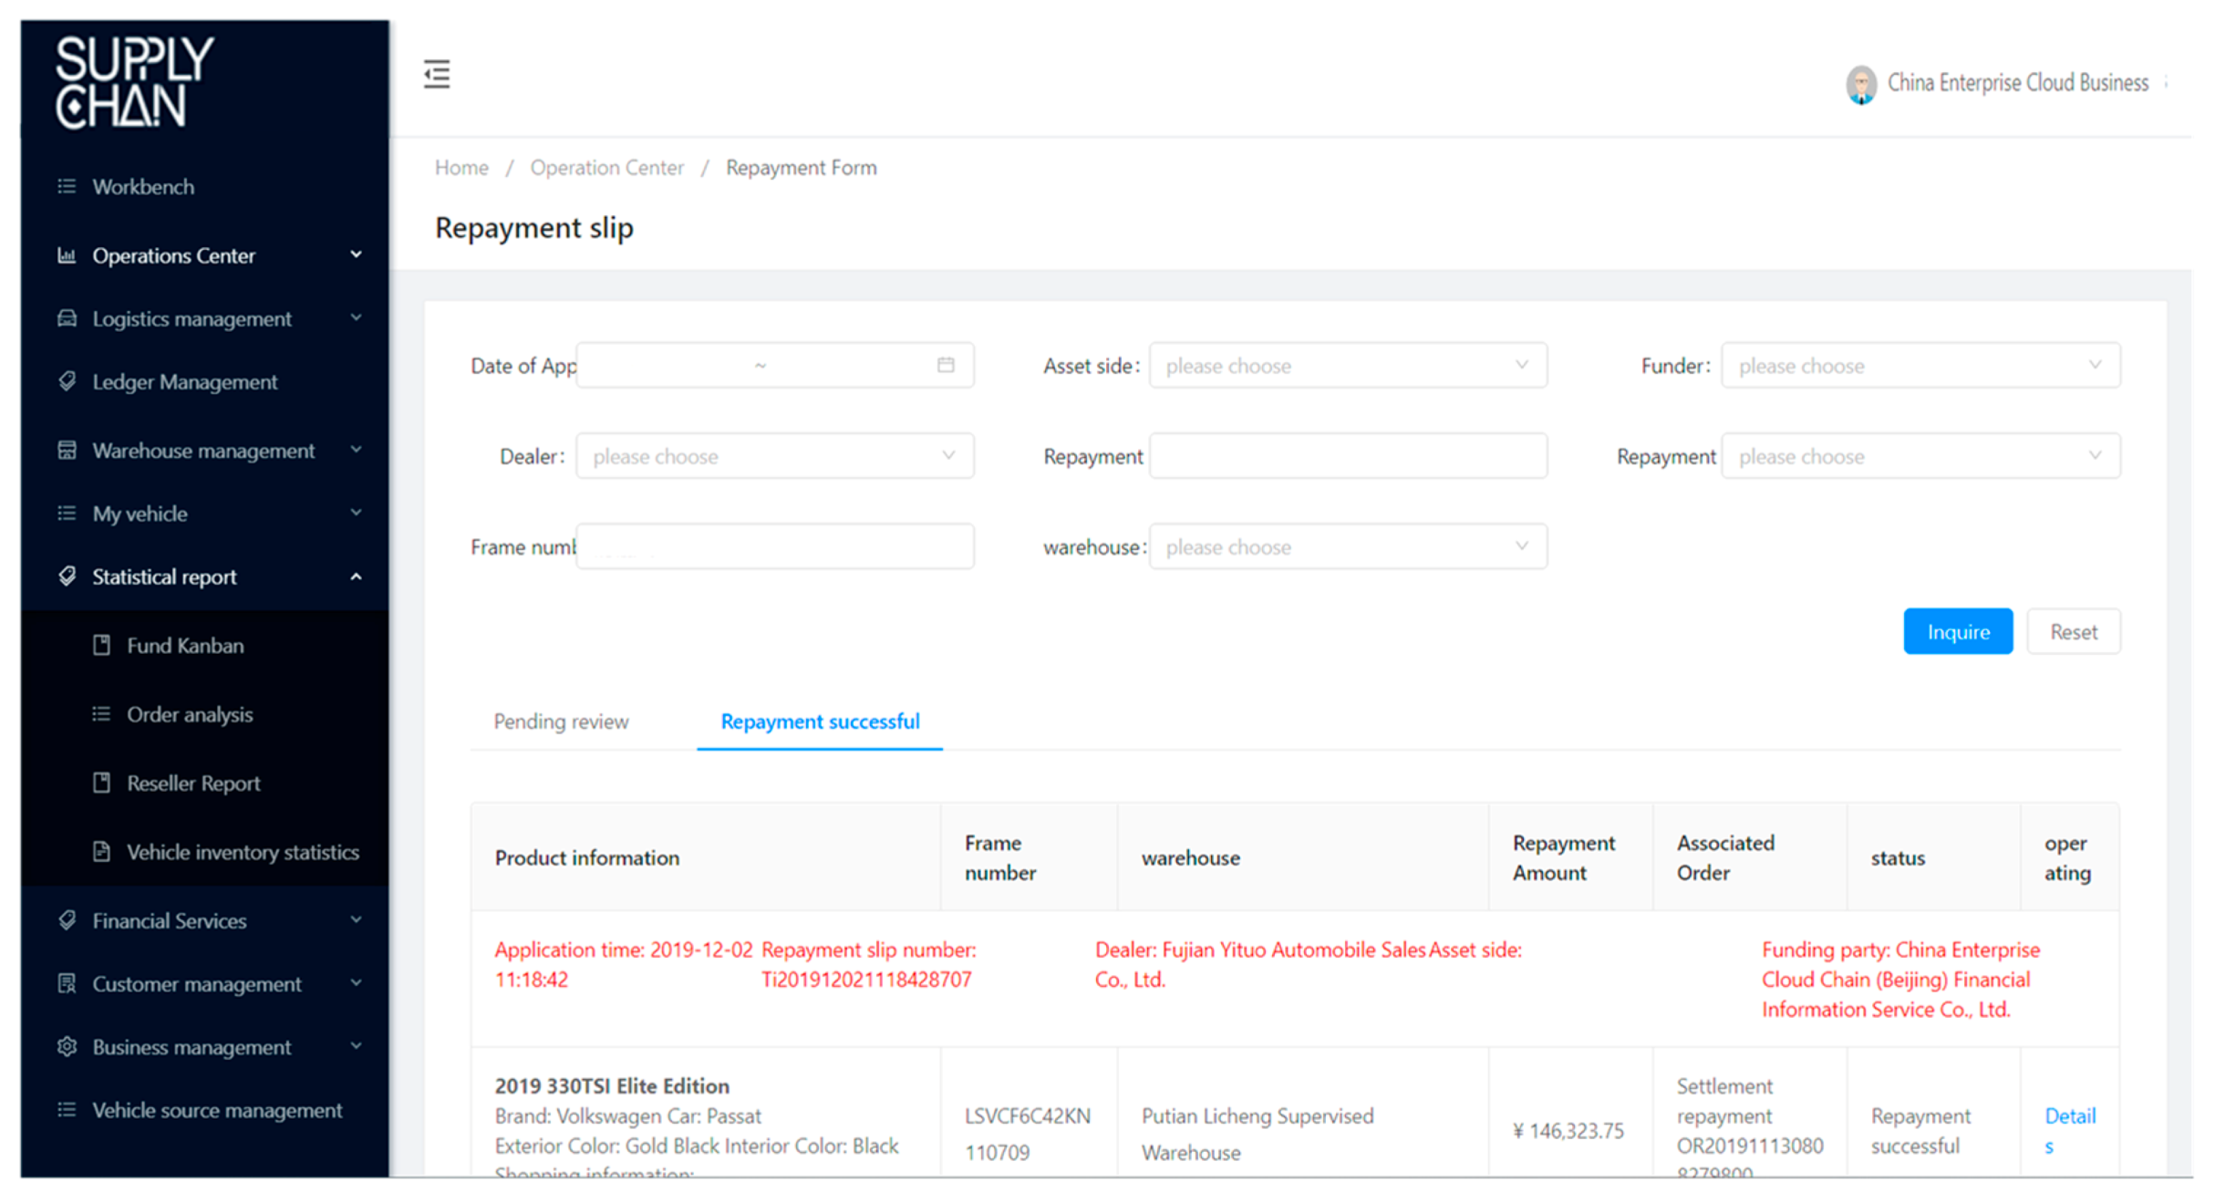Expand the Logistics management submenu
The height and width of the screenshot is (1203, 2215).
pos(356,318)
